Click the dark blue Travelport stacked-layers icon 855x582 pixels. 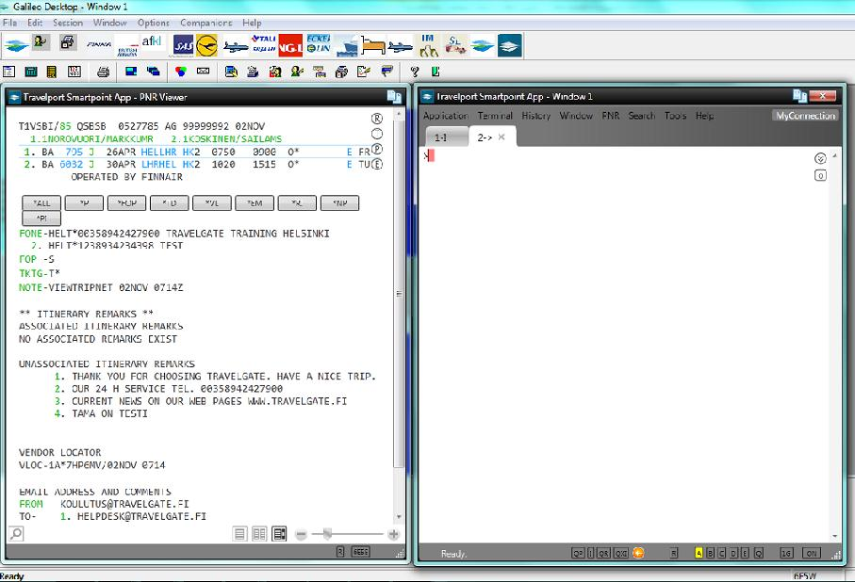click(x=509, y=45)
